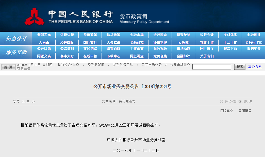265x157 pixels.
Task: Click 货币政策工具 in the breadcrumb
Action: (x=123, y=65)
